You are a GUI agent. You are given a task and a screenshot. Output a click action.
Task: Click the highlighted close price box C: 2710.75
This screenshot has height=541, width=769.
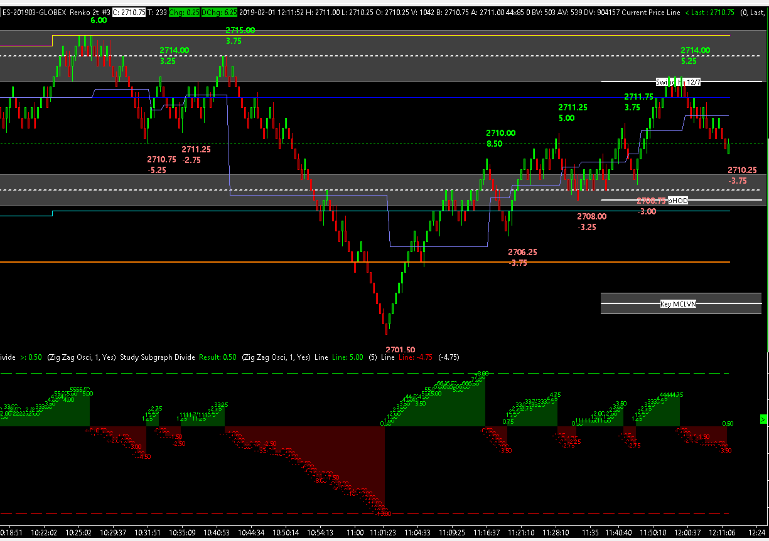click(129, 13)
